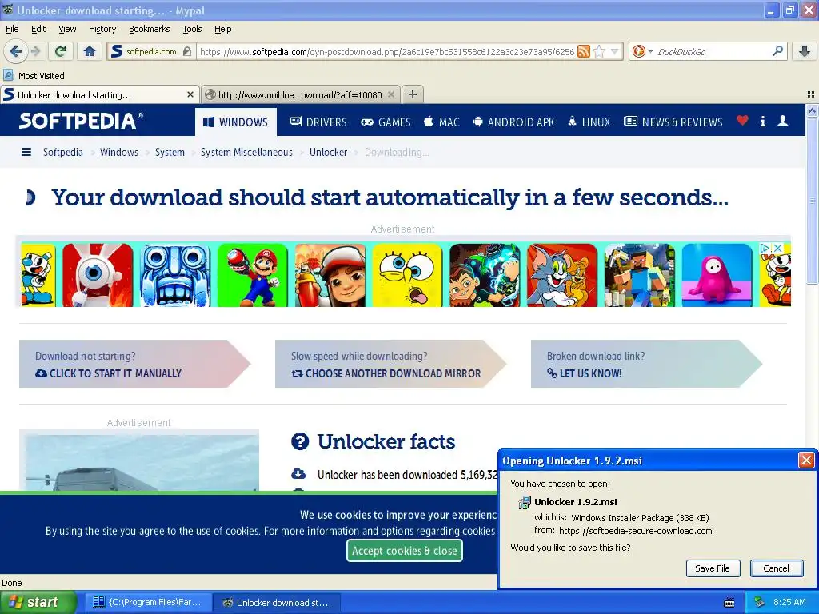Click the page vertical scrollbar thumb

tap(812, 201)
